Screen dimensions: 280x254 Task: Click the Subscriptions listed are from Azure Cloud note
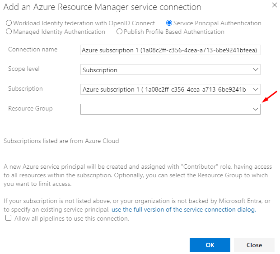pyautogui.click(x=61, y=141)
